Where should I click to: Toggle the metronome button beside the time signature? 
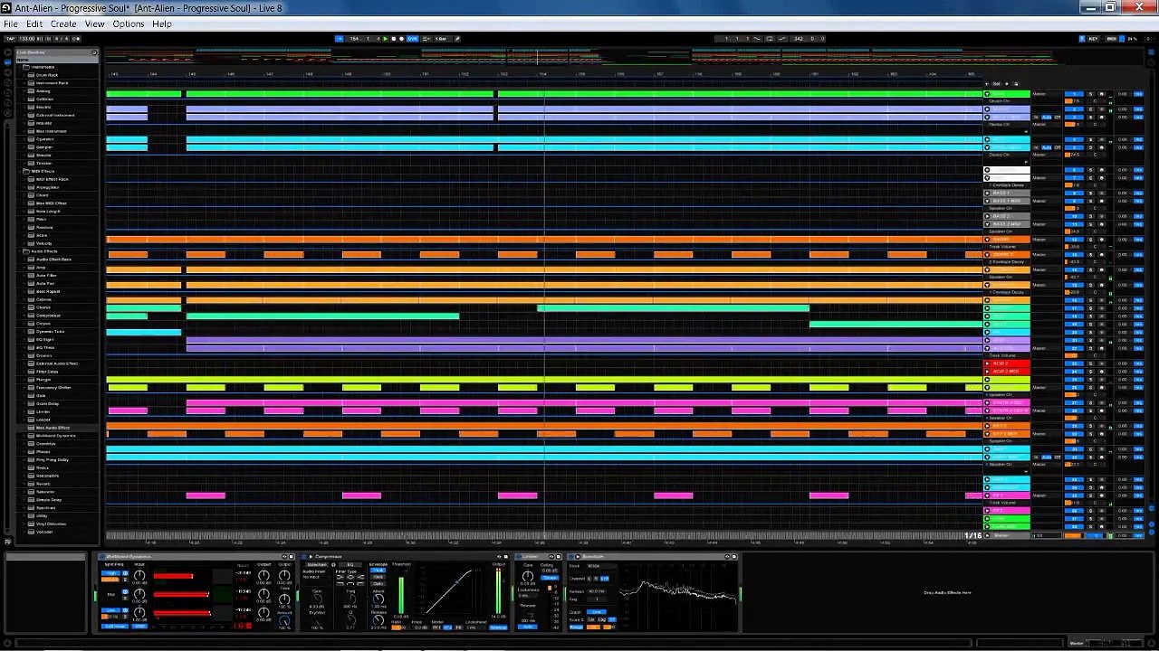(75, 39)
